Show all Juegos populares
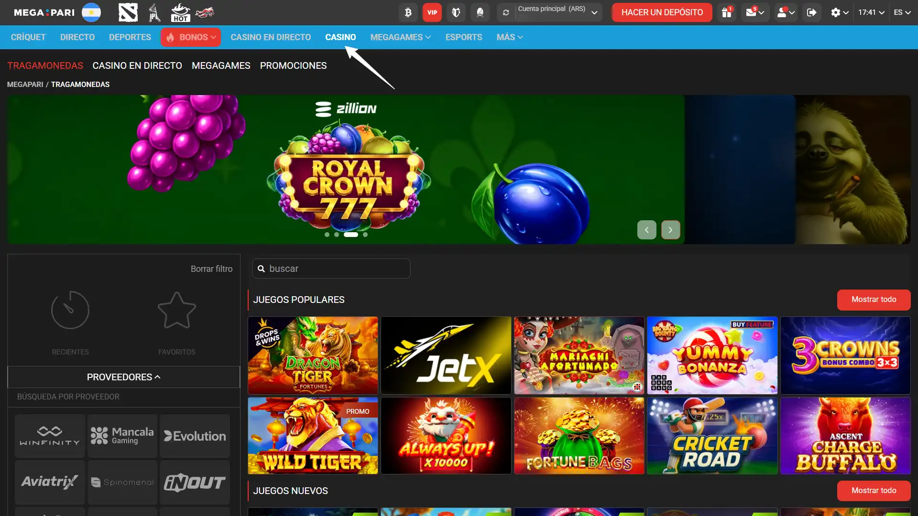 point(874,300)
